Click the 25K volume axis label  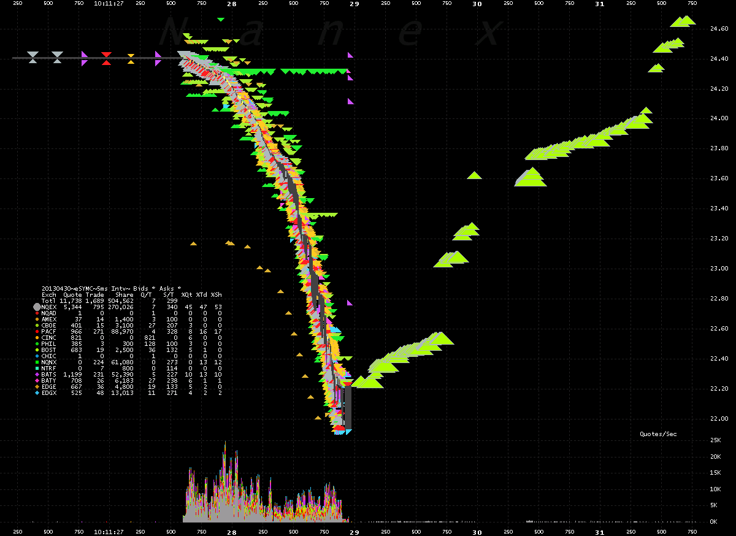tap(714, 441)
